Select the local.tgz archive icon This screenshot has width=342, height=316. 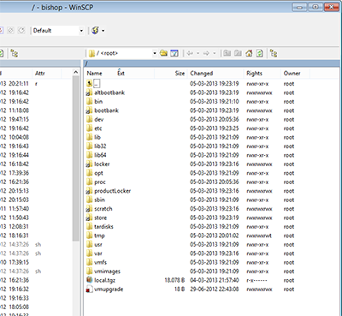pos(90,280)
